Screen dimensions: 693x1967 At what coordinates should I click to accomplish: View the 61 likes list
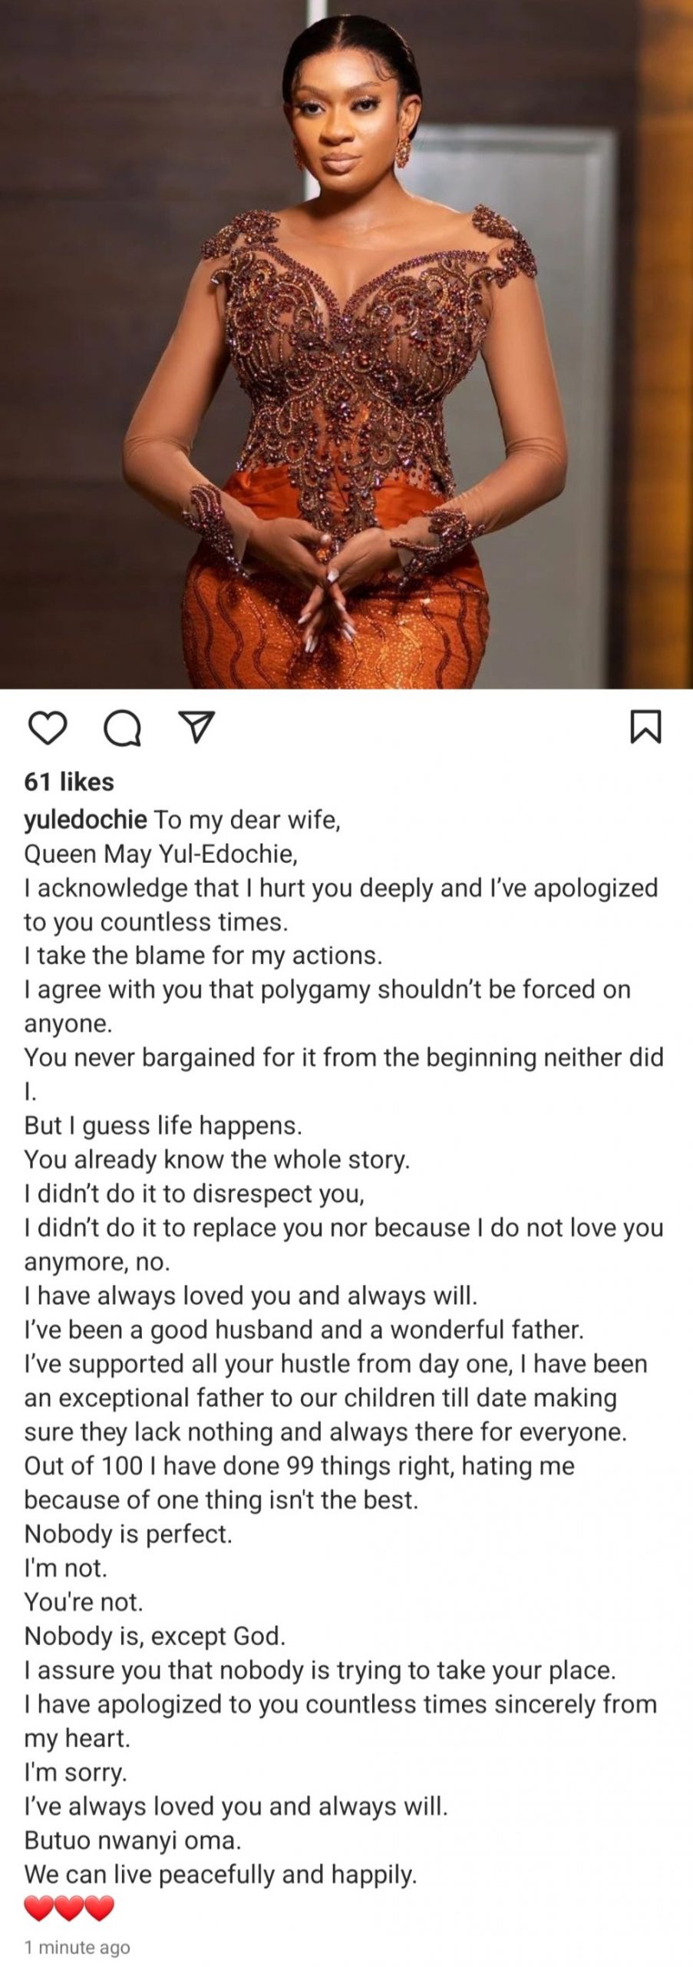(x=69, y=781)
